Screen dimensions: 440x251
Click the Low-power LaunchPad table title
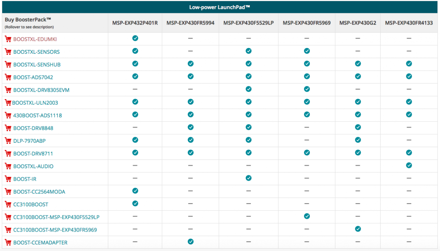[x=220, y=7]
